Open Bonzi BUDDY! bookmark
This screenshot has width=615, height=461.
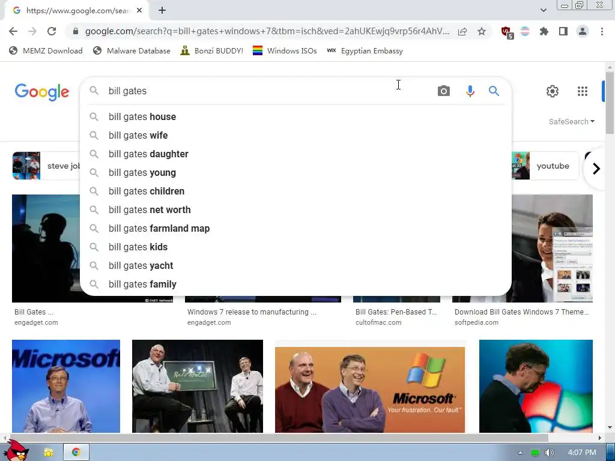(212, 50)
